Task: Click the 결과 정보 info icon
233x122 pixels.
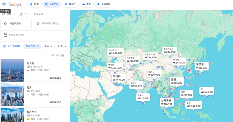Action: tap(62, 56)
